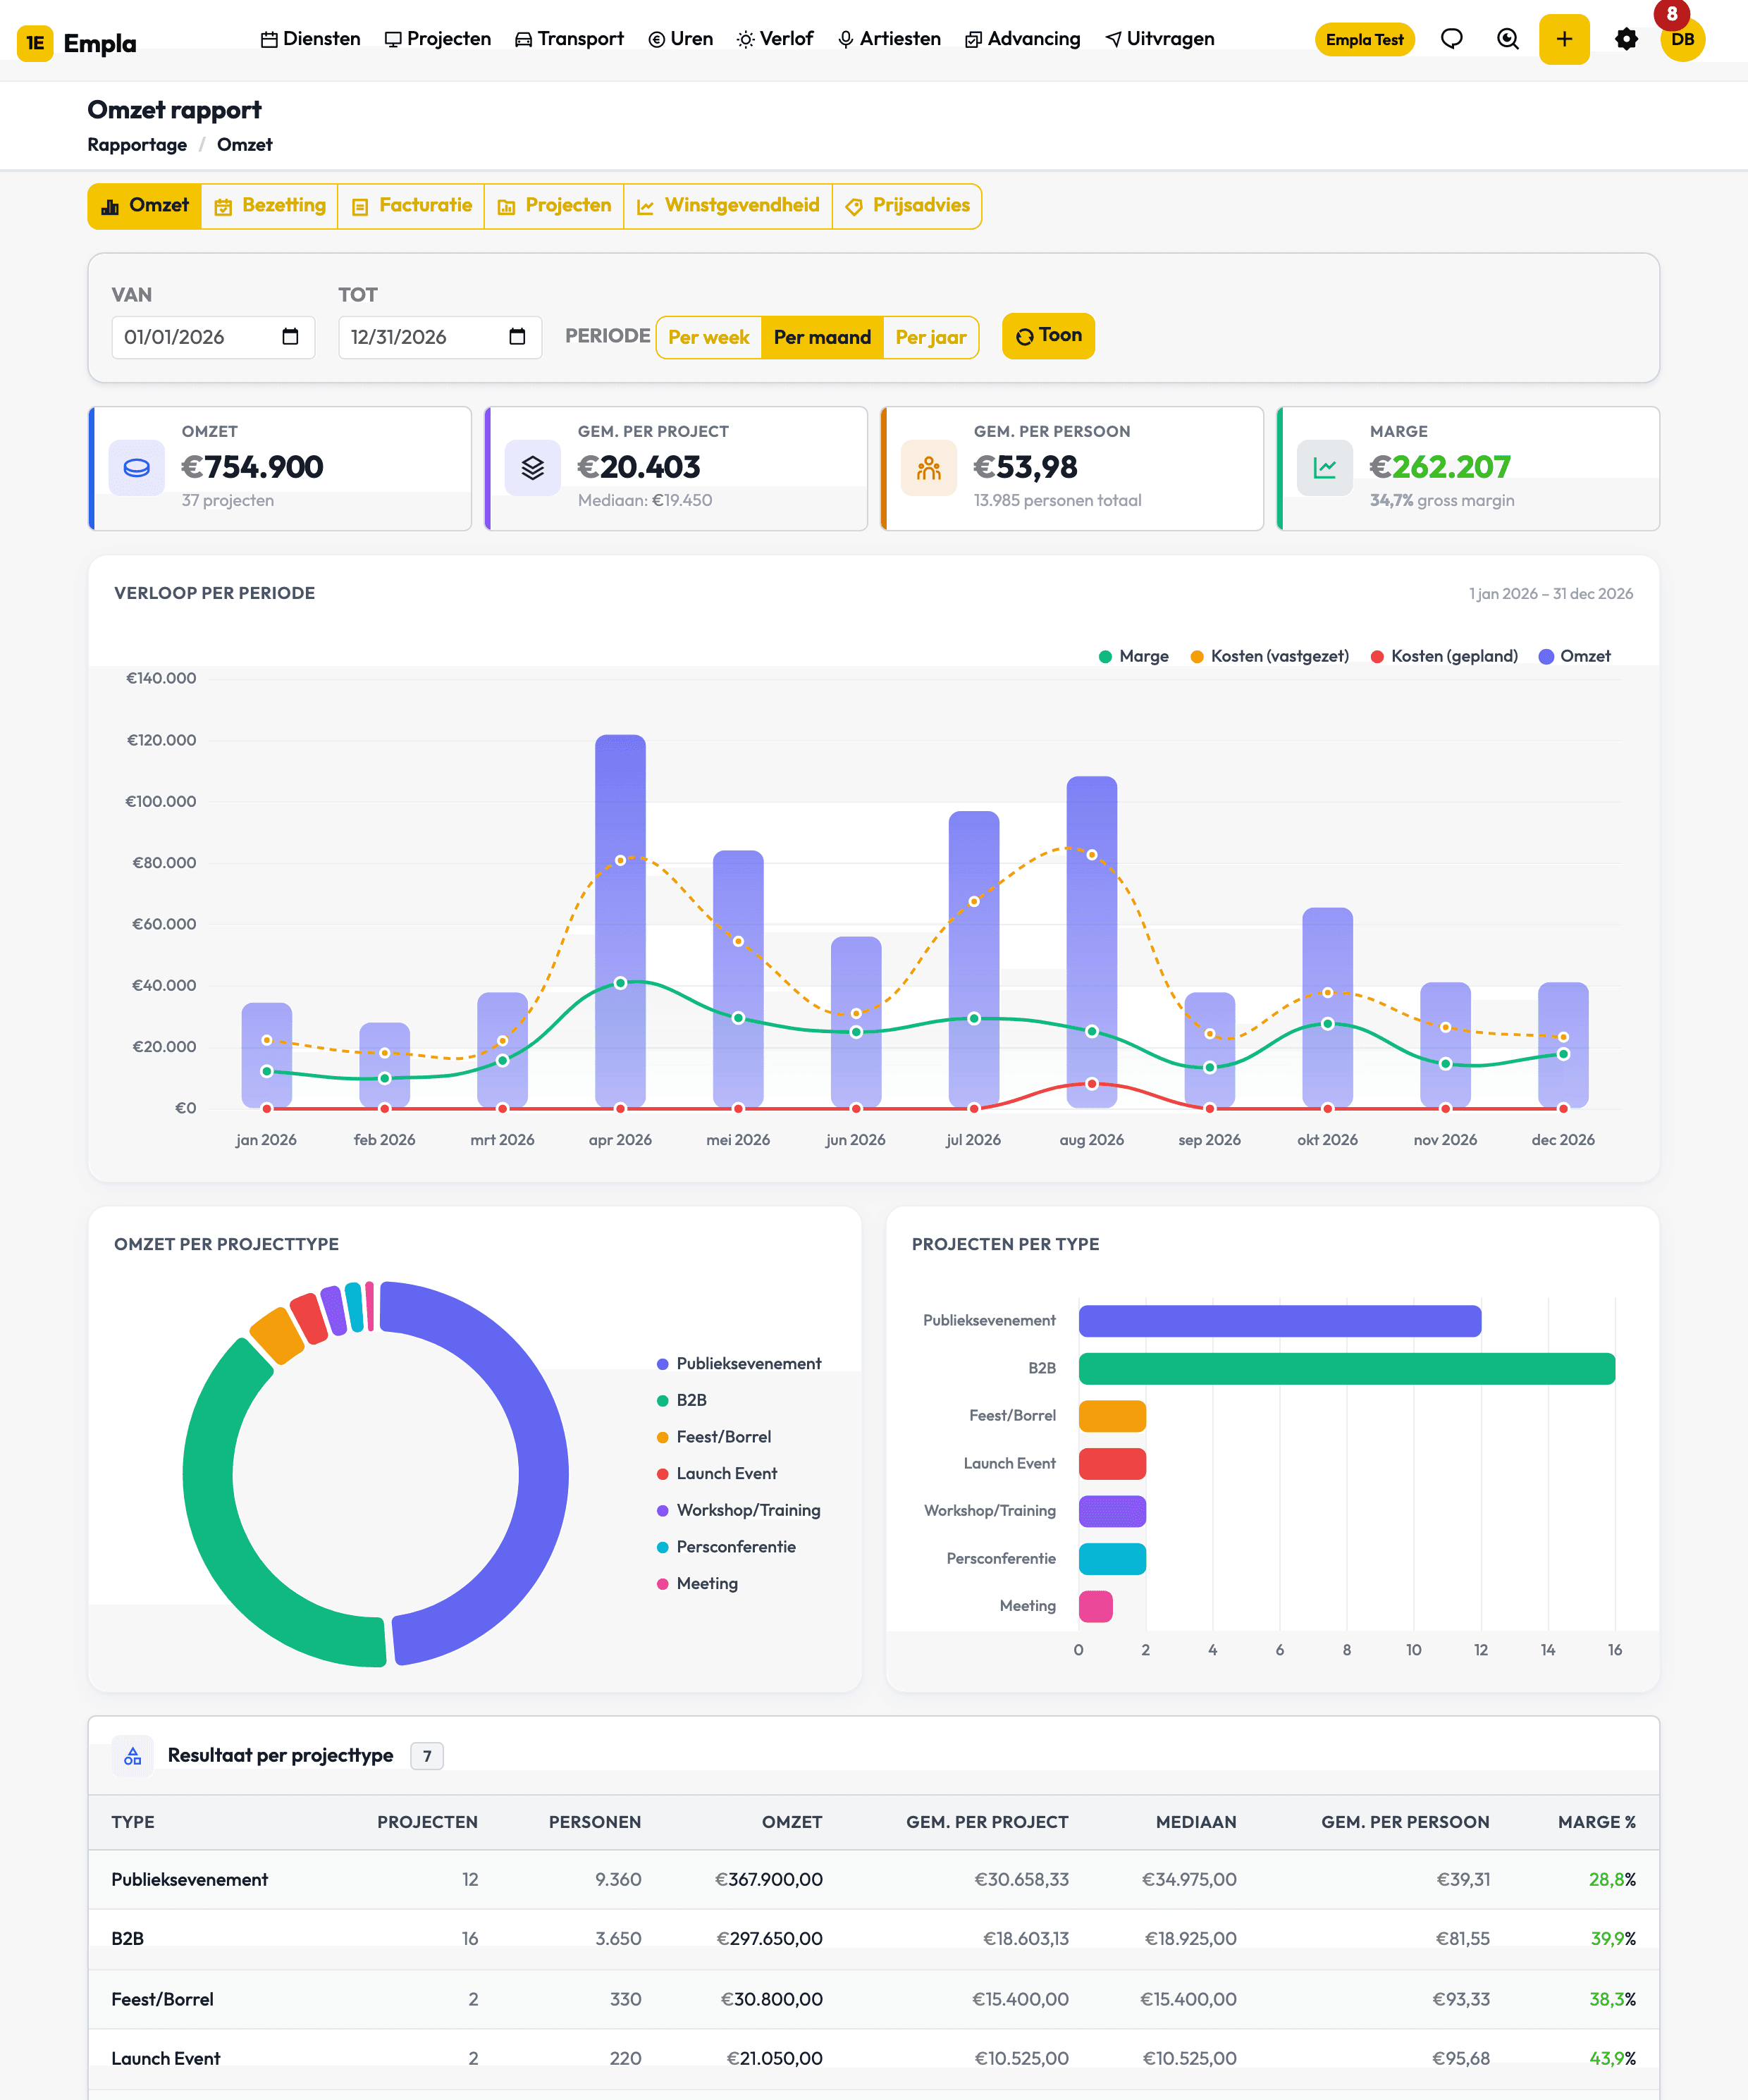Switch to the Bezetting tab
The width and height of the screenshot is (1748, 2100).
coord(270,206)
